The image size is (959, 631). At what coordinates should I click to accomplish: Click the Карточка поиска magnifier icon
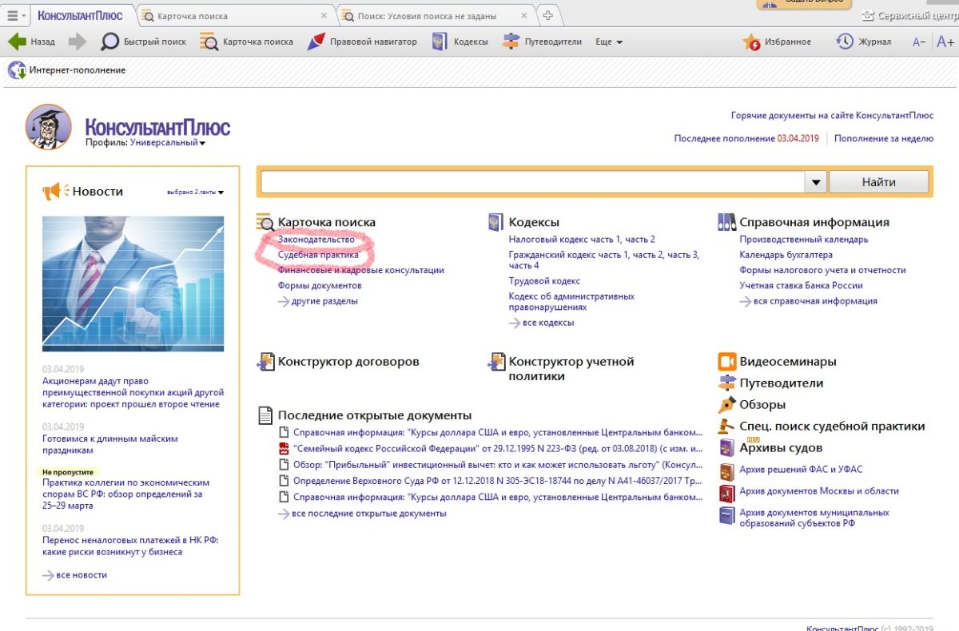coord(265,222)
